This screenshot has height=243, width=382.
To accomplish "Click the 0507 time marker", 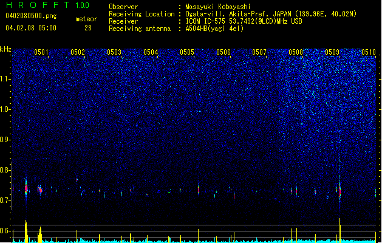I will point(259,52).
